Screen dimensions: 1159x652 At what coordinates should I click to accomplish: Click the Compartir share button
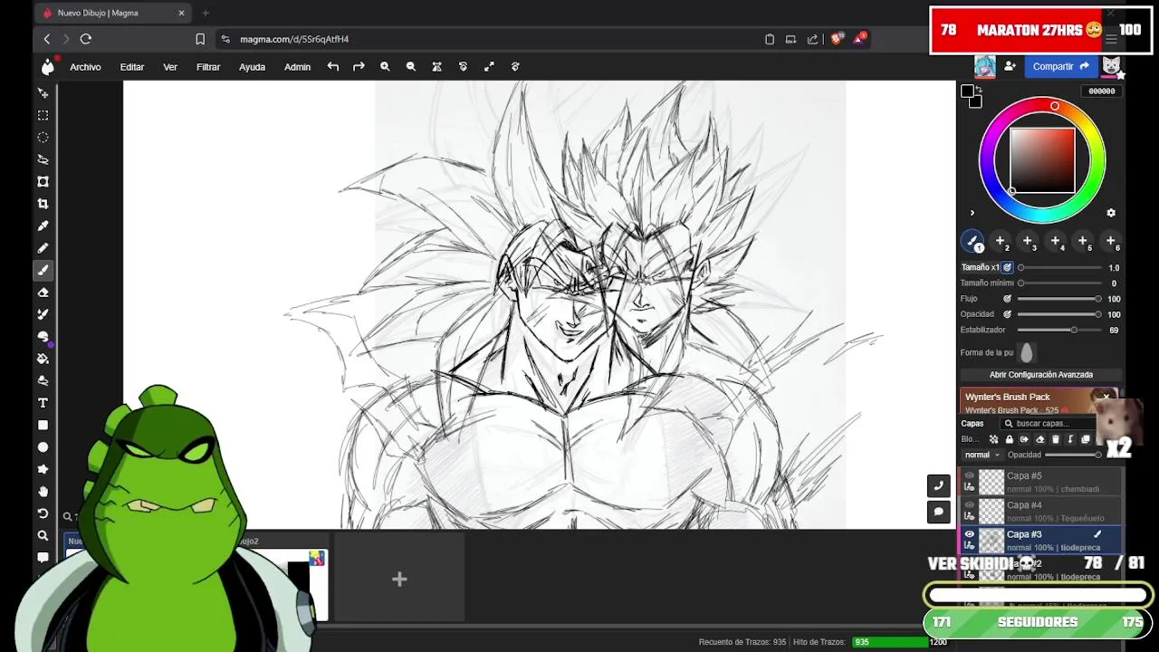pyautogui.click(x=1061, y=66)
